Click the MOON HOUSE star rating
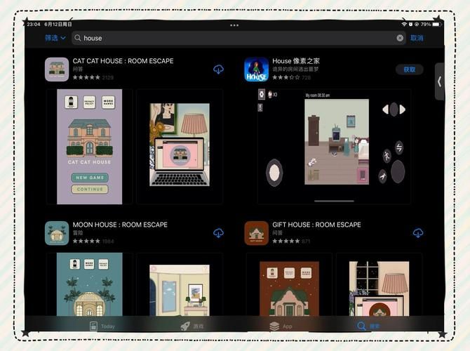The height and width of the screenshot is (351, 470). pos(86,241)
